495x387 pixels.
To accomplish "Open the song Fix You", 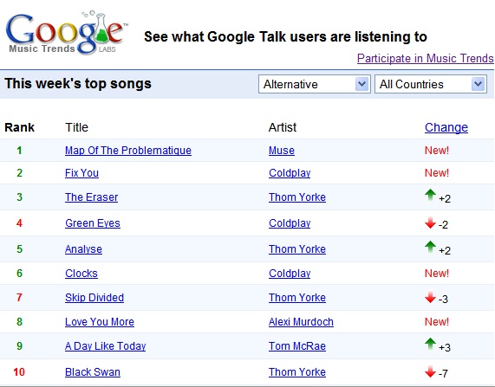I will pos(81,173).
